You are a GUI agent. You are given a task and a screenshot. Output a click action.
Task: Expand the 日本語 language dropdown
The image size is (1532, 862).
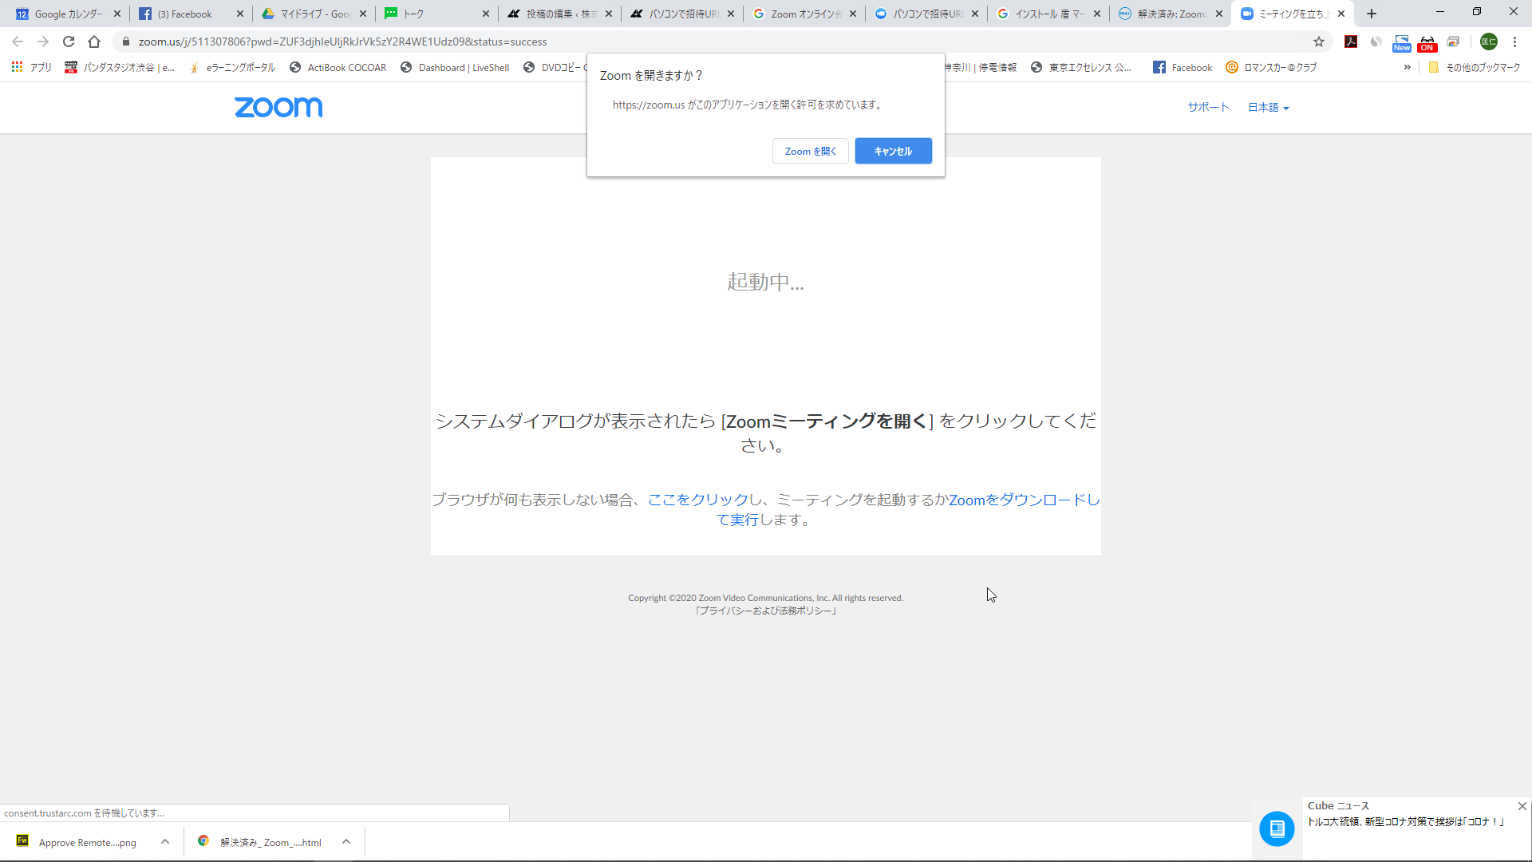point(1268,107)
